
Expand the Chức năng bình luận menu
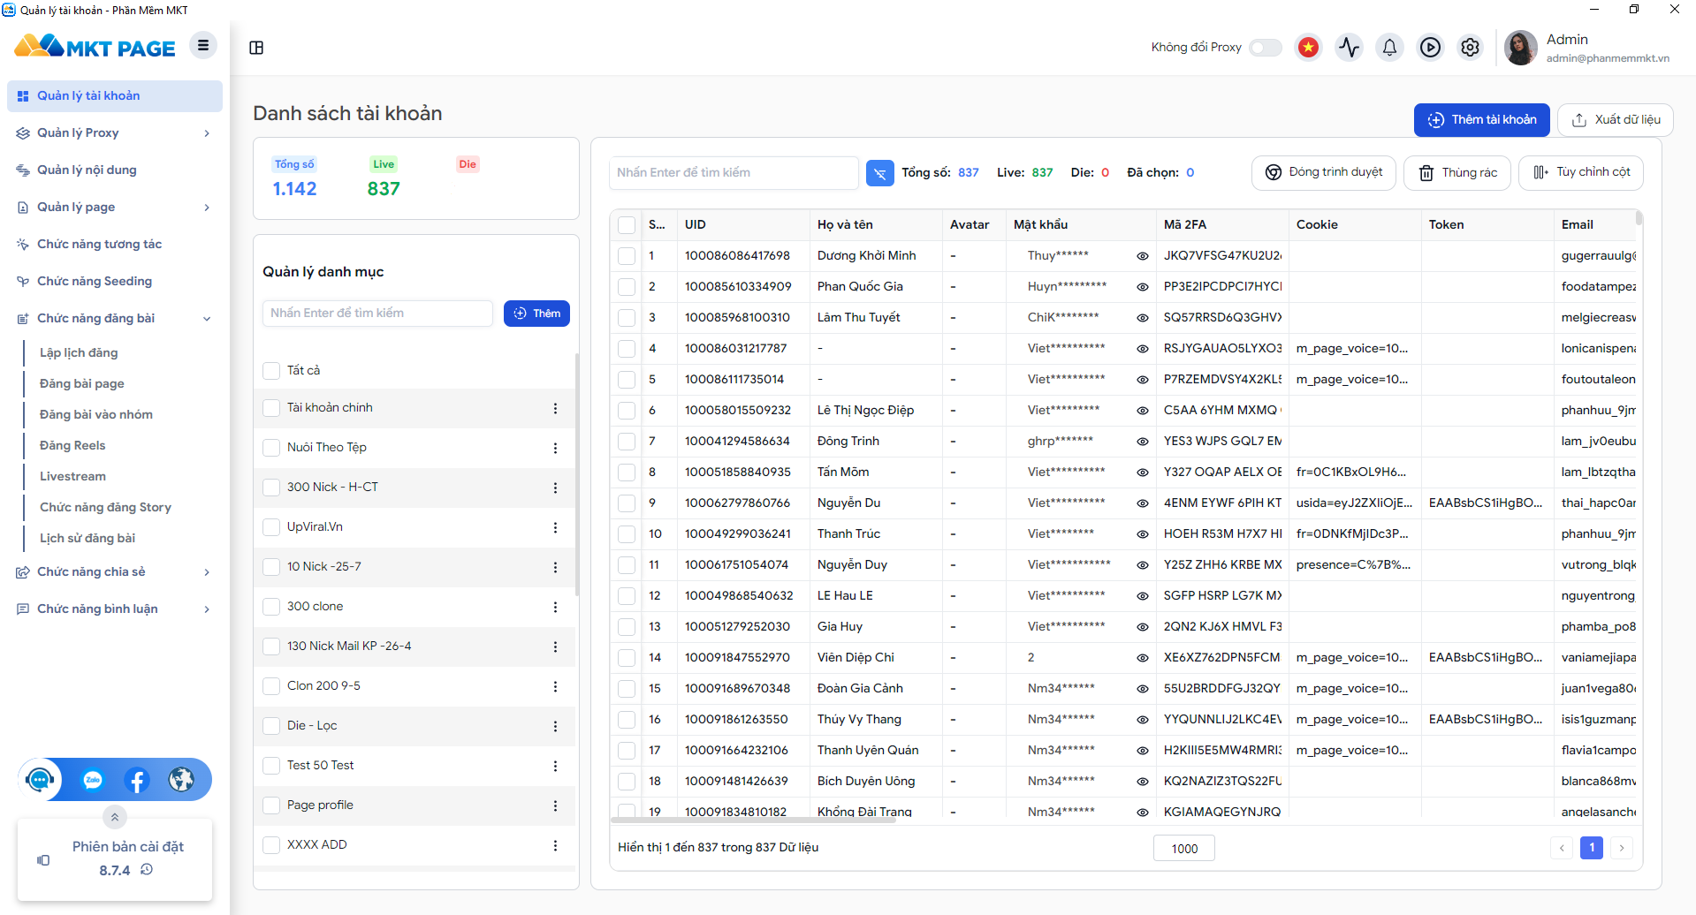[114, 609]
